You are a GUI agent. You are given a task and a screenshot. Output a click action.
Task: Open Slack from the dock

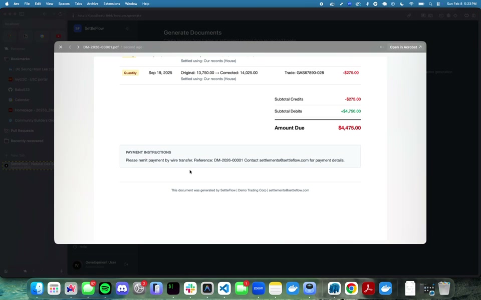[x=190, y=288]
